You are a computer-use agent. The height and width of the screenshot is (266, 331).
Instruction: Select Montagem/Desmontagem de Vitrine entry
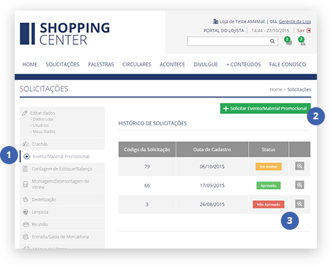[x=62, y=184]
